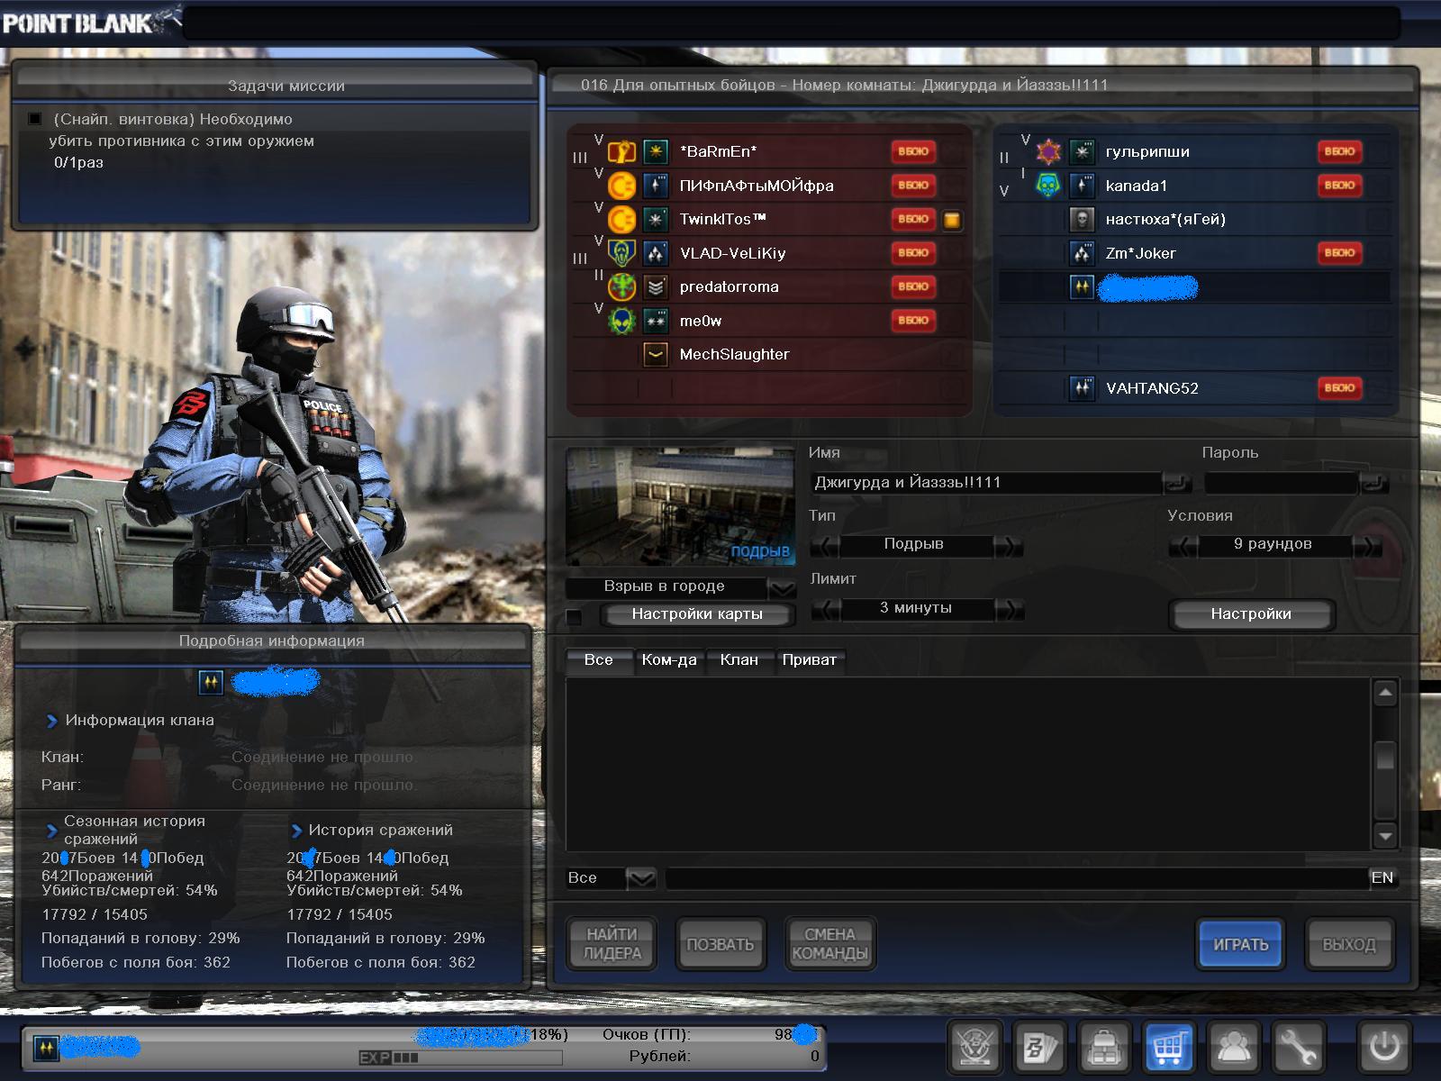Screen dimensions: 1441x1081
Task: Click the room name input field
Action: 984,483
